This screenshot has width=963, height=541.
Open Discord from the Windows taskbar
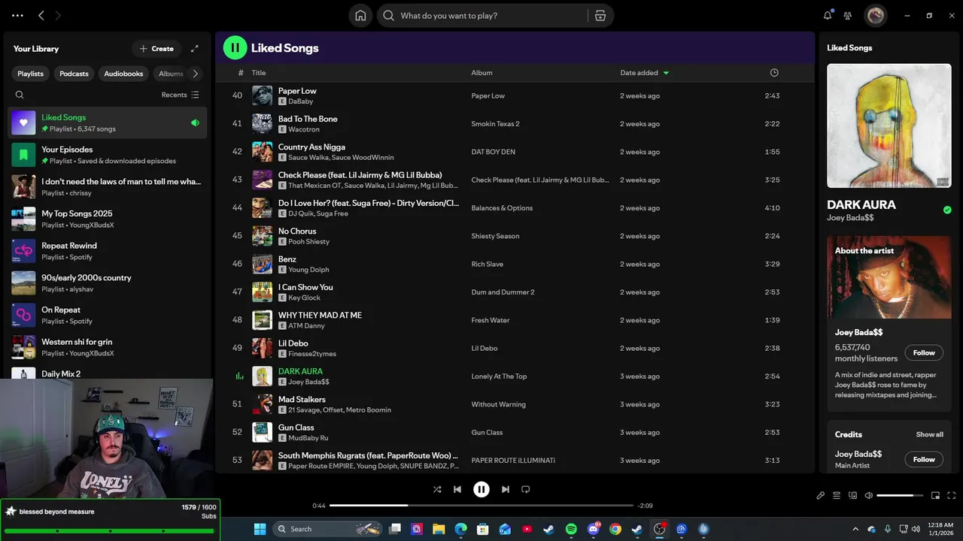[594, 529]
